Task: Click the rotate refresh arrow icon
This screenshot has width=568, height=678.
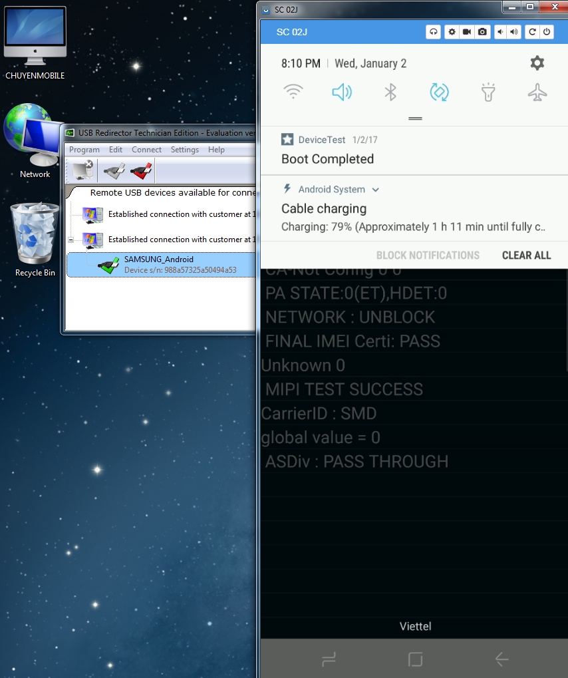Action: click(x=533, y=32)
